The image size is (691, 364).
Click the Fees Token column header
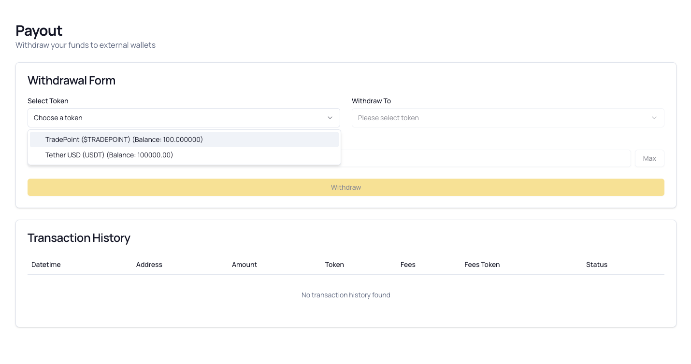[x=482, y=265]
